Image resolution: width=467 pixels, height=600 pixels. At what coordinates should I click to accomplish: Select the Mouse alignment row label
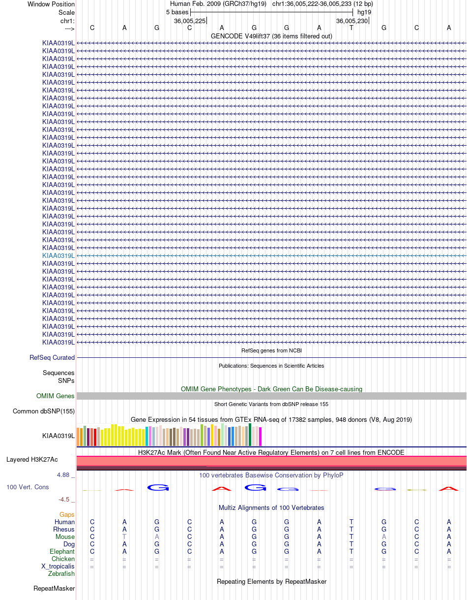coord(65,537)
